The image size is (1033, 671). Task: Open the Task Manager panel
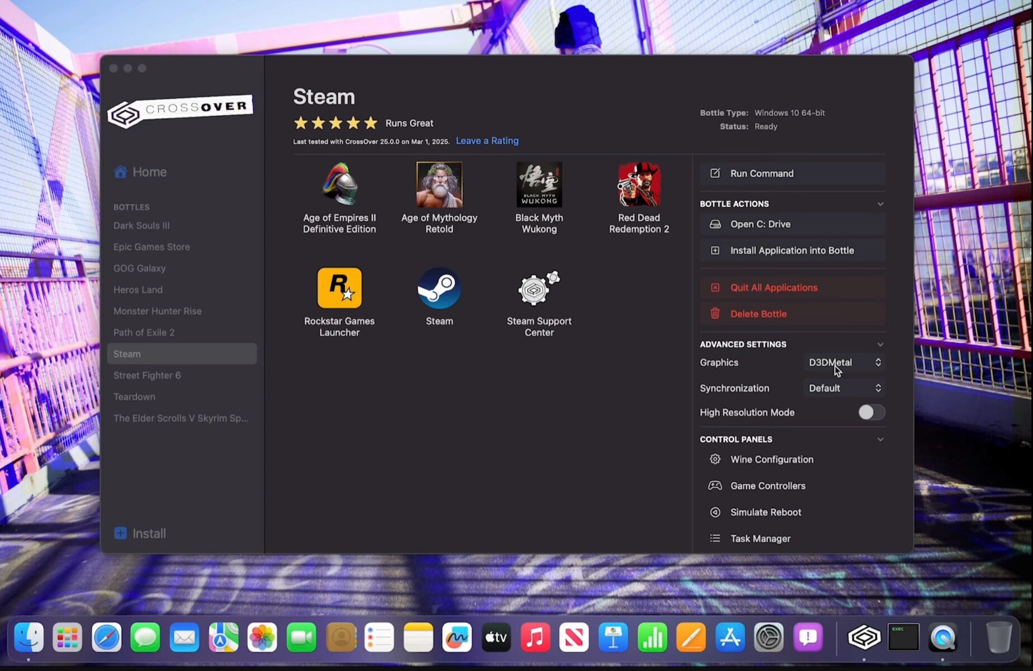click(x=792, y=538)
